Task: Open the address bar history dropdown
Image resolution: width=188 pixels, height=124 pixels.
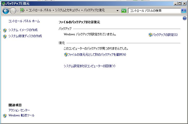Action: pyautogui.click(x=117, y=11)
